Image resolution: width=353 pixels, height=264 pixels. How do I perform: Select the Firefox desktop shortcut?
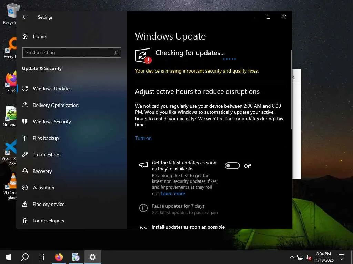point(11,82)
